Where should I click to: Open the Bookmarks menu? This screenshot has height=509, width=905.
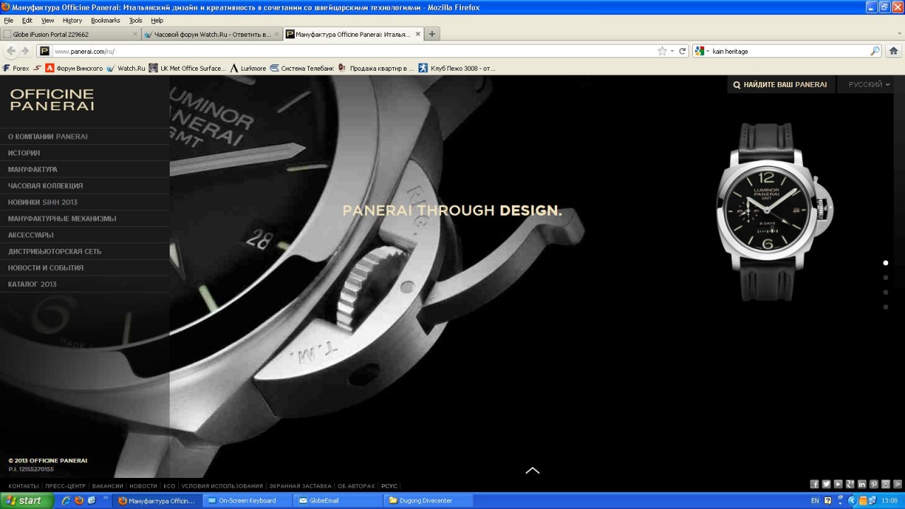click(x=105, y=21)
